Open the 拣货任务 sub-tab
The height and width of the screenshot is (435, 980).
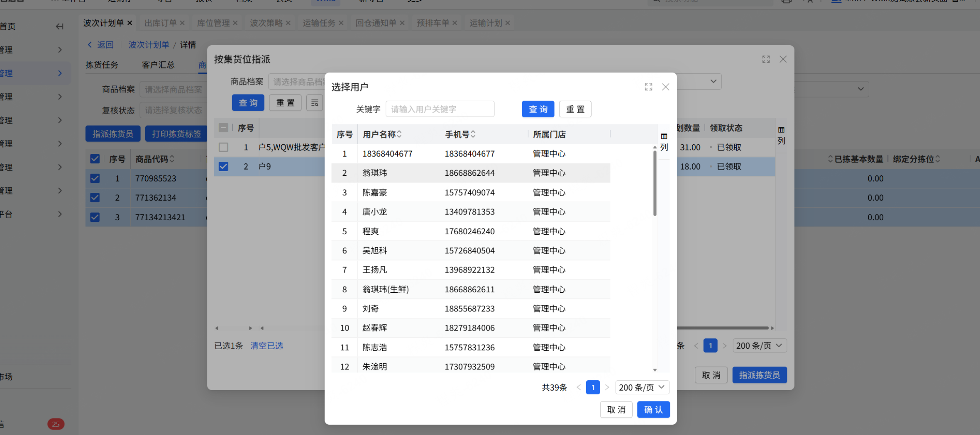tap(102, 65)
